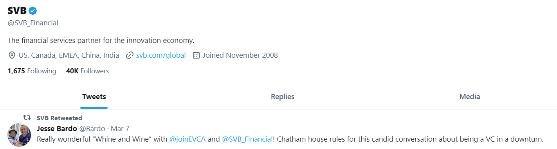
Task: Click the @SVB_Financial mention in the tweet
Action: click(x=247, y=139)
